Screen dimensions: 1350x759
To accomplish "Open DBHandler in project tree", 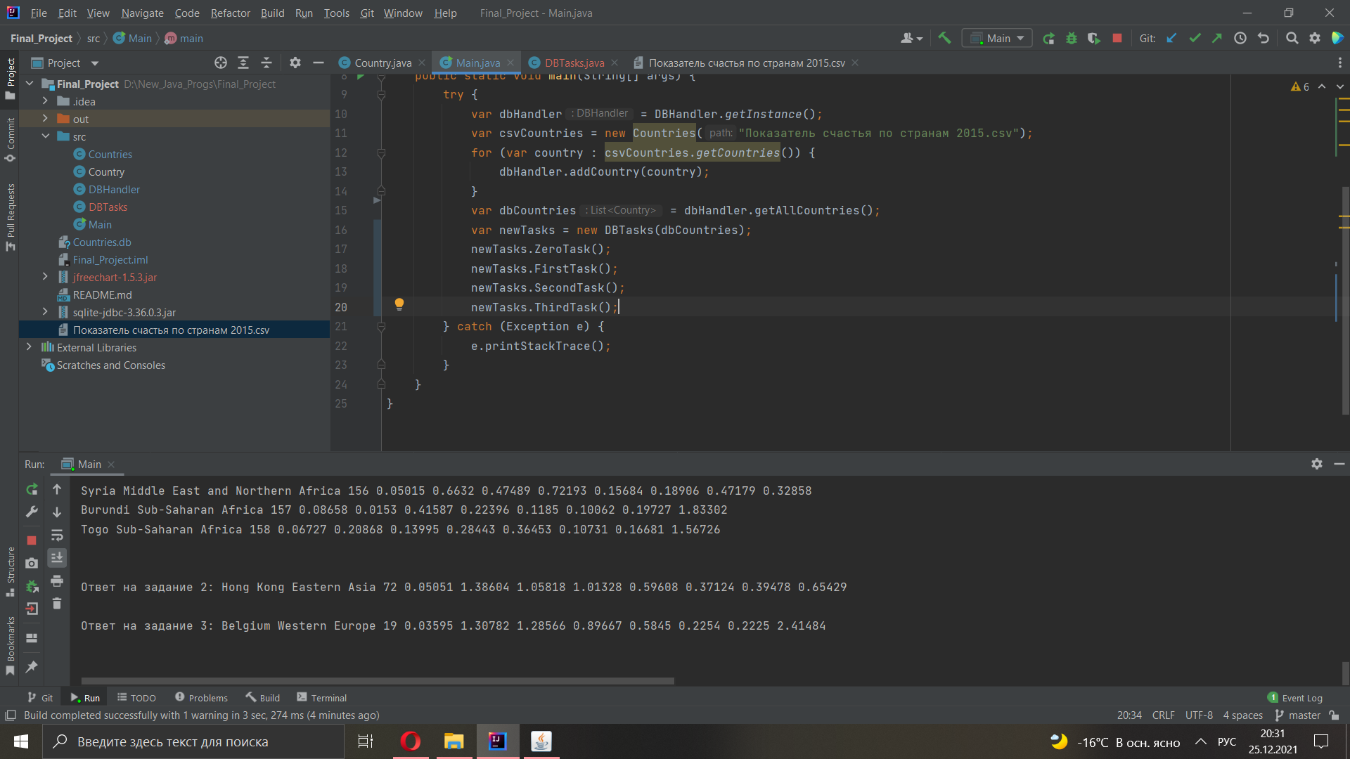I will click(114, 189).
